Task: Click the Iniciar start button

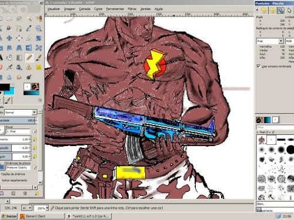Action: point(9,216)
